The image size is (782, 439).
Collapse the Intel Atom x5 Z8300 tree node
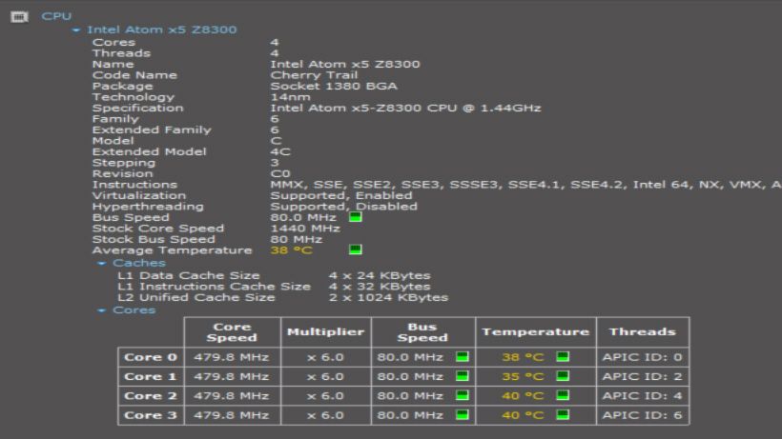click(x=76, y=30)
